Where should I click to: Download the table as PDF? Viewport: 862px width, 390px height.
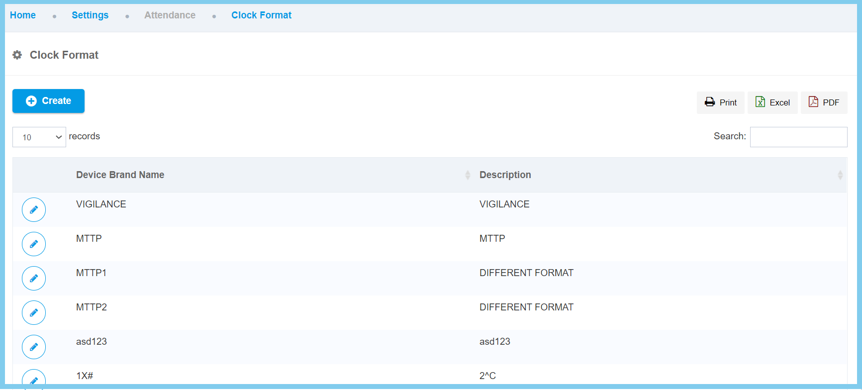click(x=824, y=102)
